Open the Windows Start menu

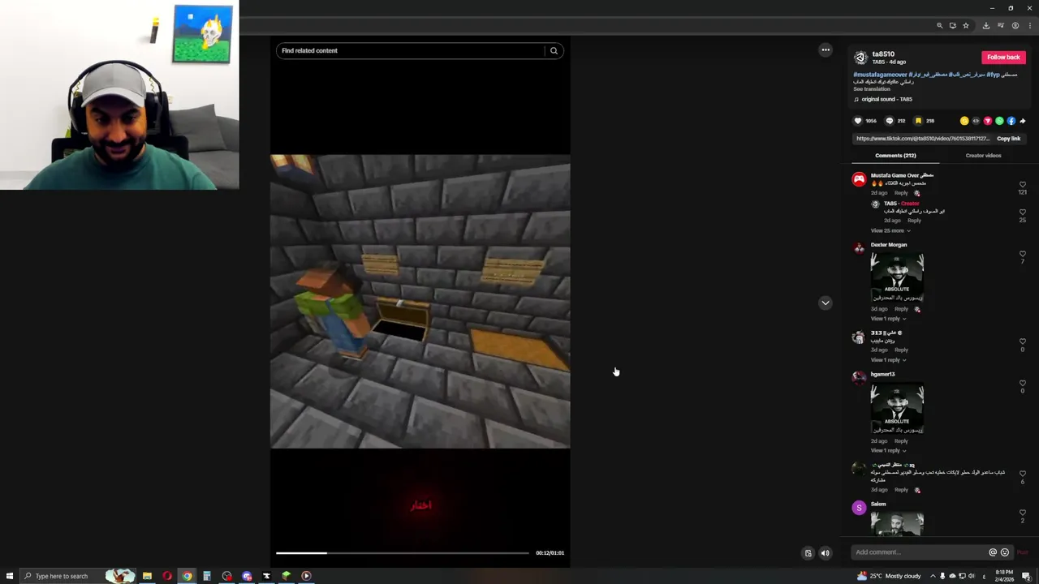point(10,576)
